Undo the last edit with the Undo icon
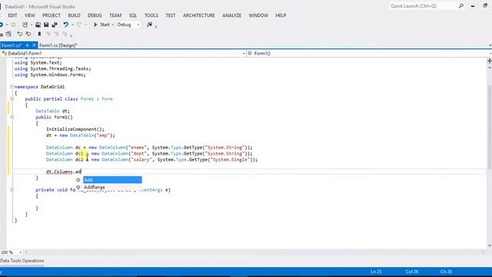Screen dimensions: 492x277 point(65,25)
